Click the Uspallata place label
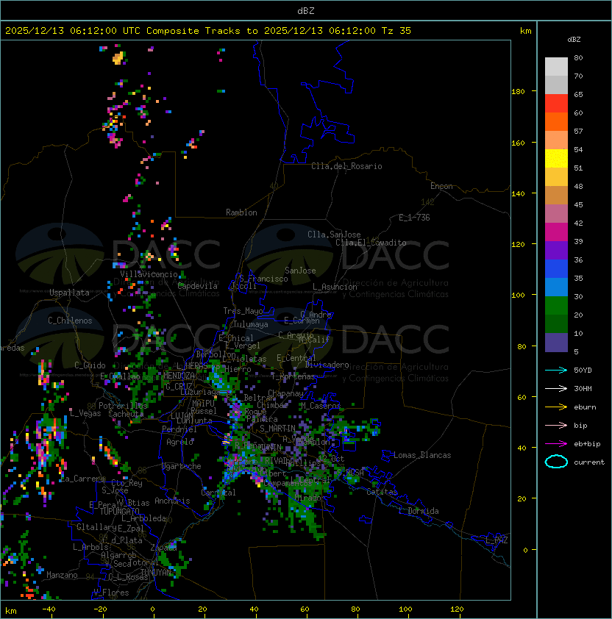 point(69,293)
